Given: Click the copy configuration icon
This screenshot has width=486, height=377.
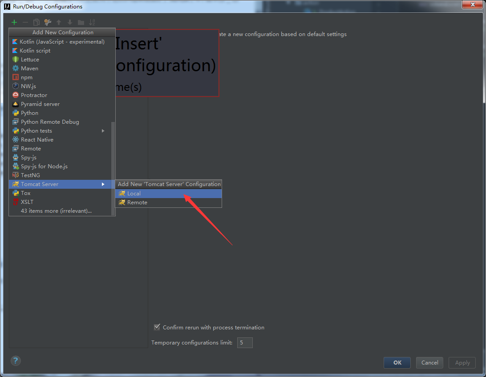Looking at the screenshot, I should [x=36, y=22].
